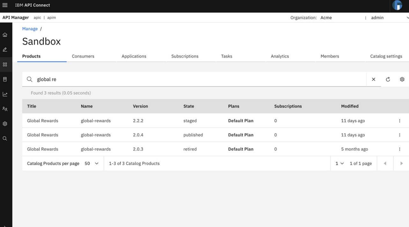Go to the next page arrow
The width and height of the screenshot is (409, 227).
(401, 164)
